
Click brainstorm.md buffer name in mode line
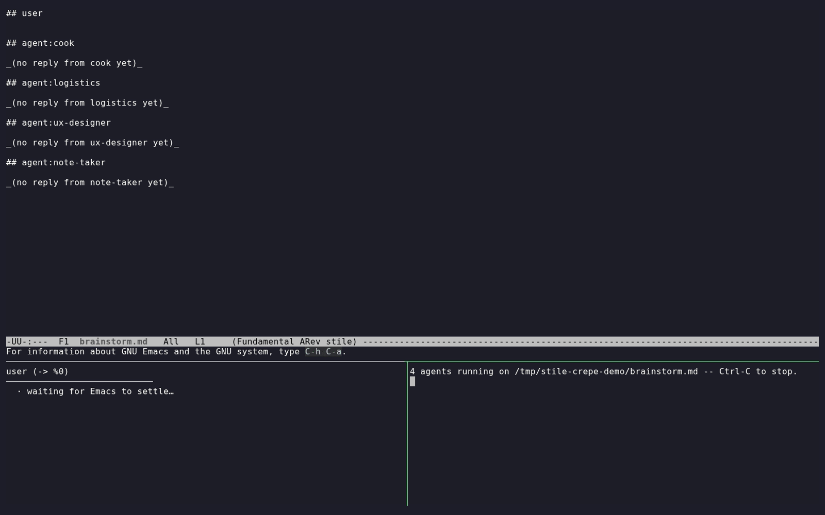[113, 341]
